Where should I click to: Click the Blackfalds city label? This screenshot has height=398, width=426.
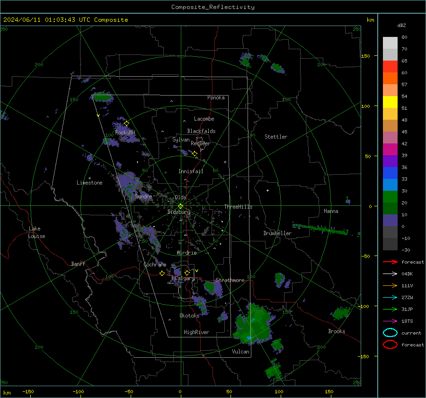[x=201, y=131]
